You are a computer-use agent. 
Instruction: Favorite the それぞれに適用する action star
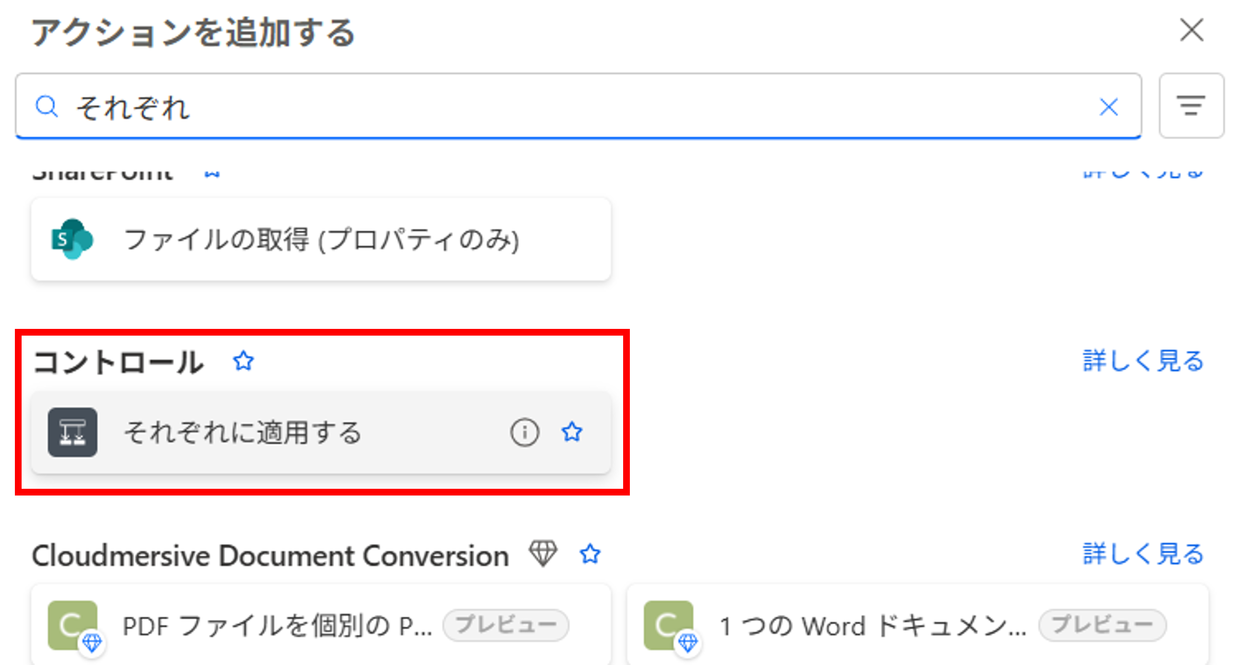point(572,432)
